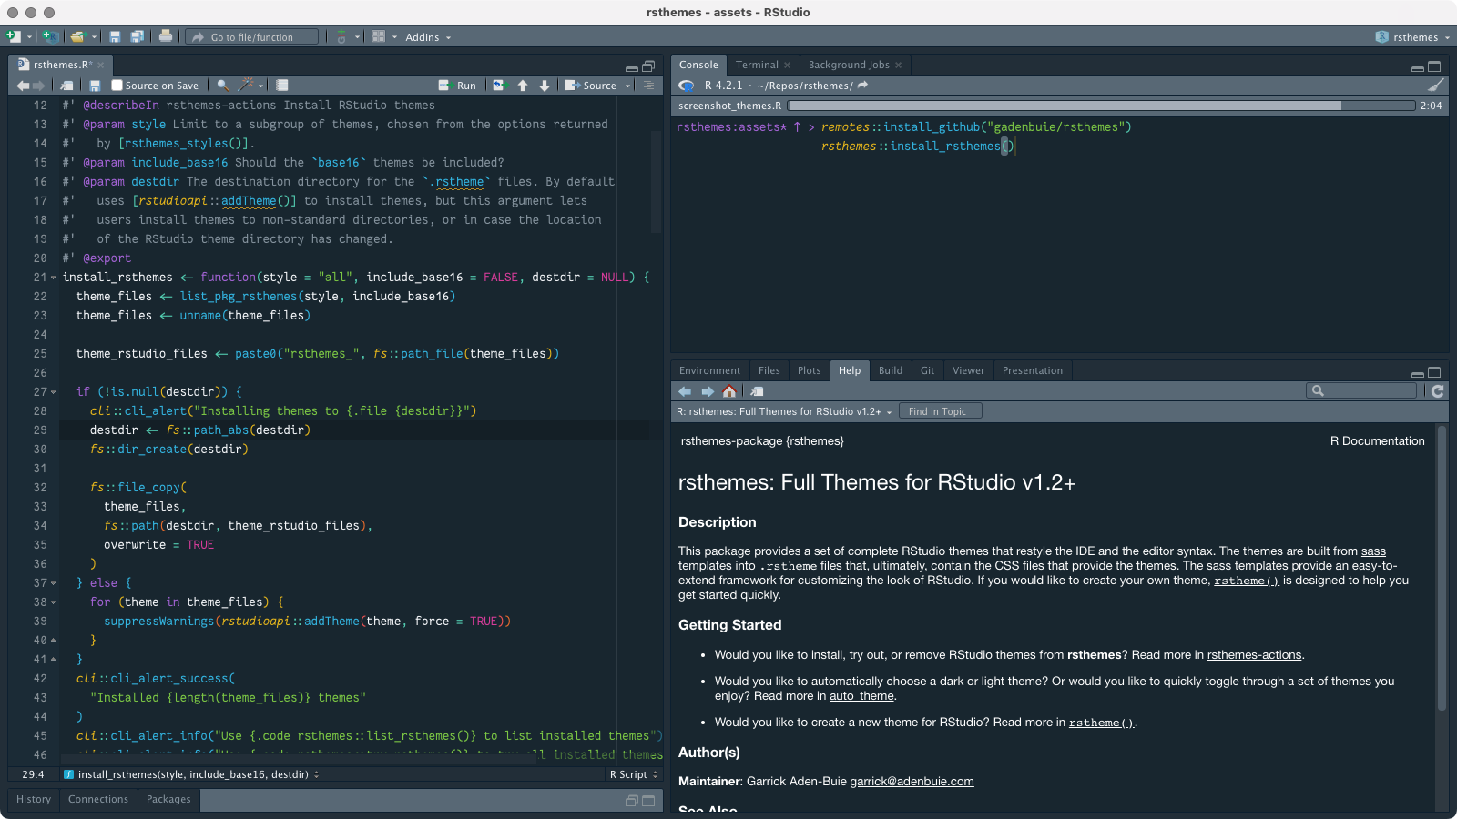
Task: Click the version control (git) toolbar icon
Action: pos(341,36)
